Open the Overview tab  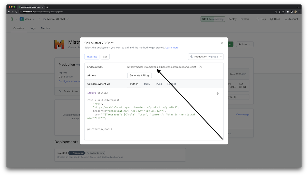point(19,28)
